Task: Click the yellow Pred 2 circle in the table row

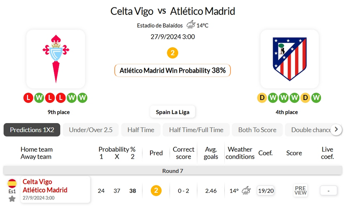Action: (x=156, y=190)
